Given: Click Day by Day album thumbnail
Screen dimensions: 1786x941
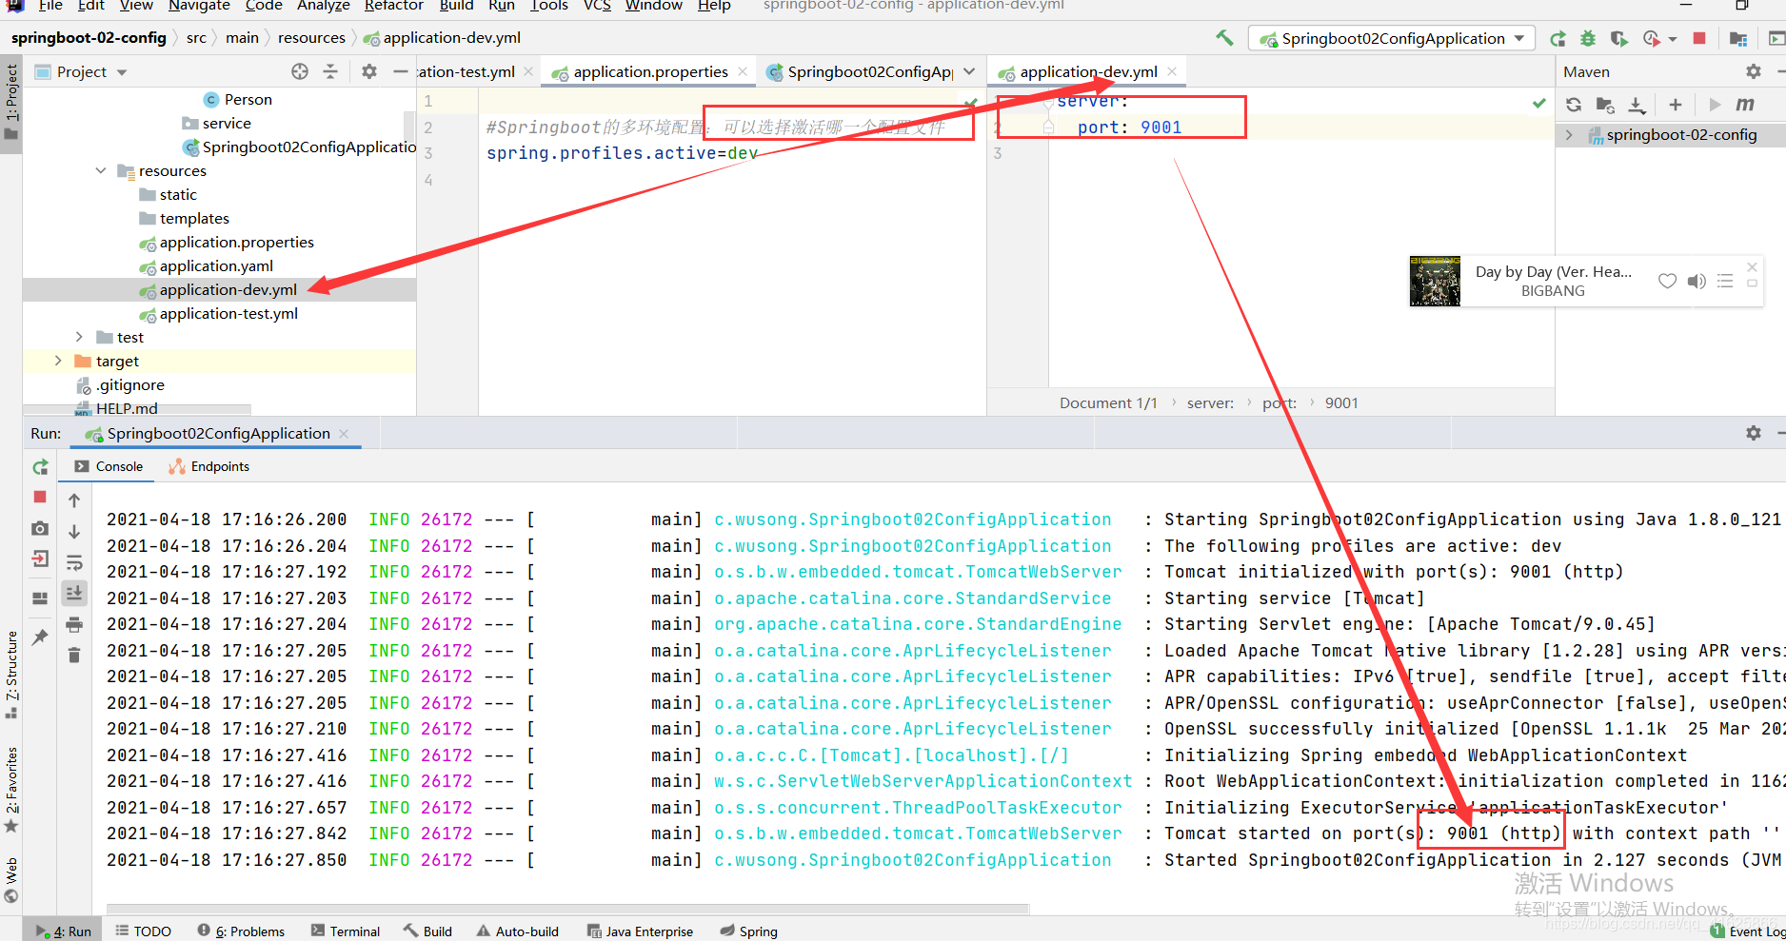Looking at the screenshot, I should (x=1435, y=281).
